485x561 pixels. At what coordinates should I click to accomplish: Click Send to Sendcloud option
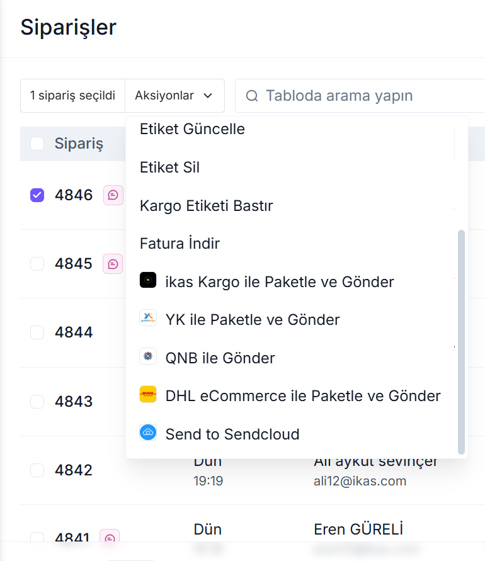click(232, 434)
